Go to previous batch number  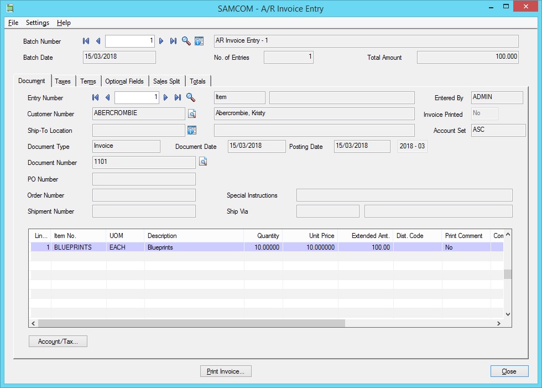pyautogui.click(x=98, y=41)
